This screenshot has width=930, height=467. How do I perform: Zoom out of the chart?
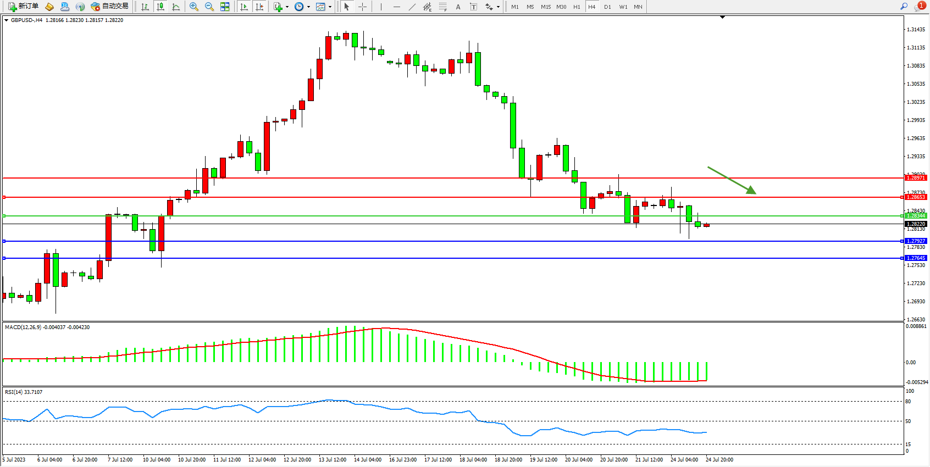click(x=209, y=7)
